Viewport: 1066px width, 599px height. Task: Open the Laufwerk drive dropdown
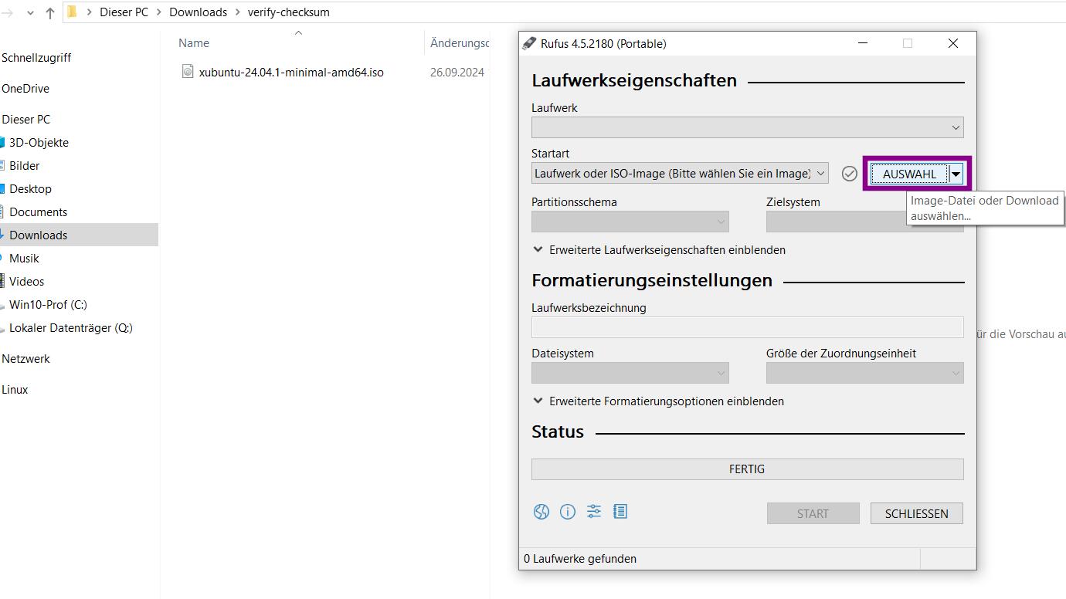(748, 127)
